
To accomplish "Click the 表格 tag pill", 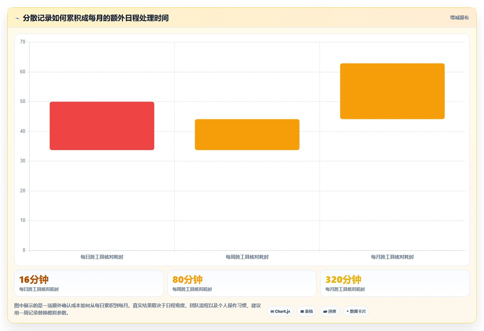I will [x=306, y=311].
